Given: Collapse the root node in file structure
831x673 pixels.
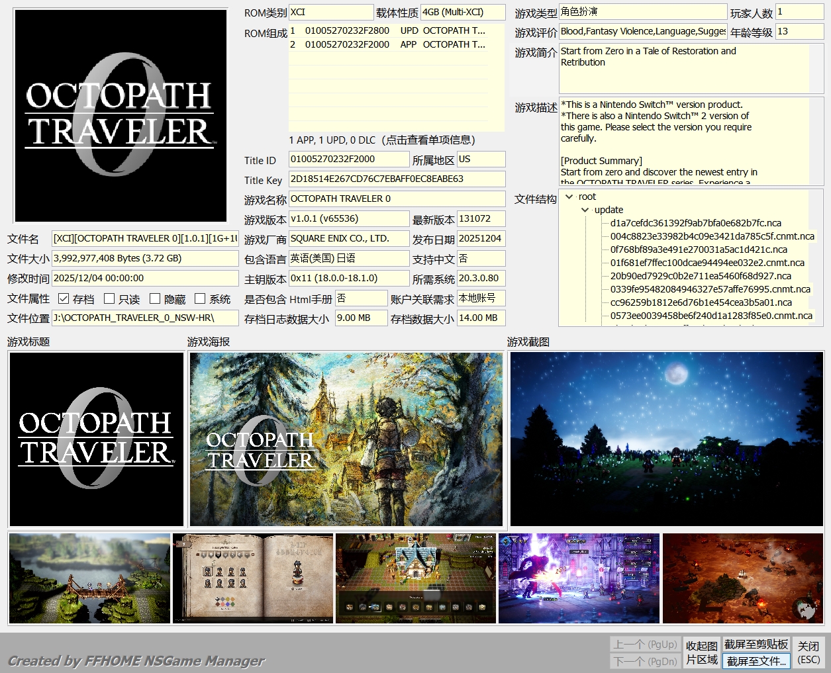Looking at the screenshot, I should [x=569, y=197].
